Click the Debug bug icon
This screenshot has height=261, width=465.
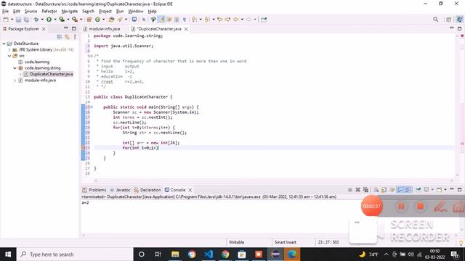[36, 20]
